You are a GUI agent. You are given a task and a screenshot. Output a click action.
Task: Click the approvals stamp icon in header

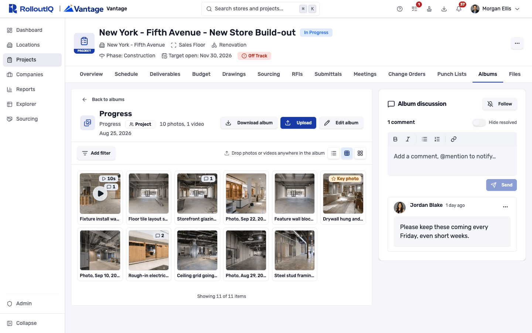429,9
